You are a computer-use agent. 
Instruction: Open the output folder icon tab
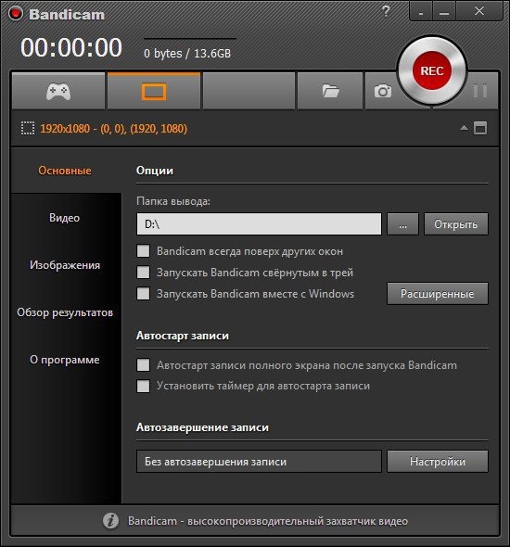330,92
